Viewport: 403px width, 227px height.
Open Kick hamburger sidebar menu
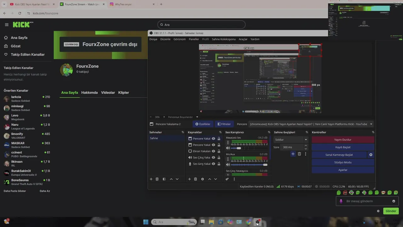(7, 25)
